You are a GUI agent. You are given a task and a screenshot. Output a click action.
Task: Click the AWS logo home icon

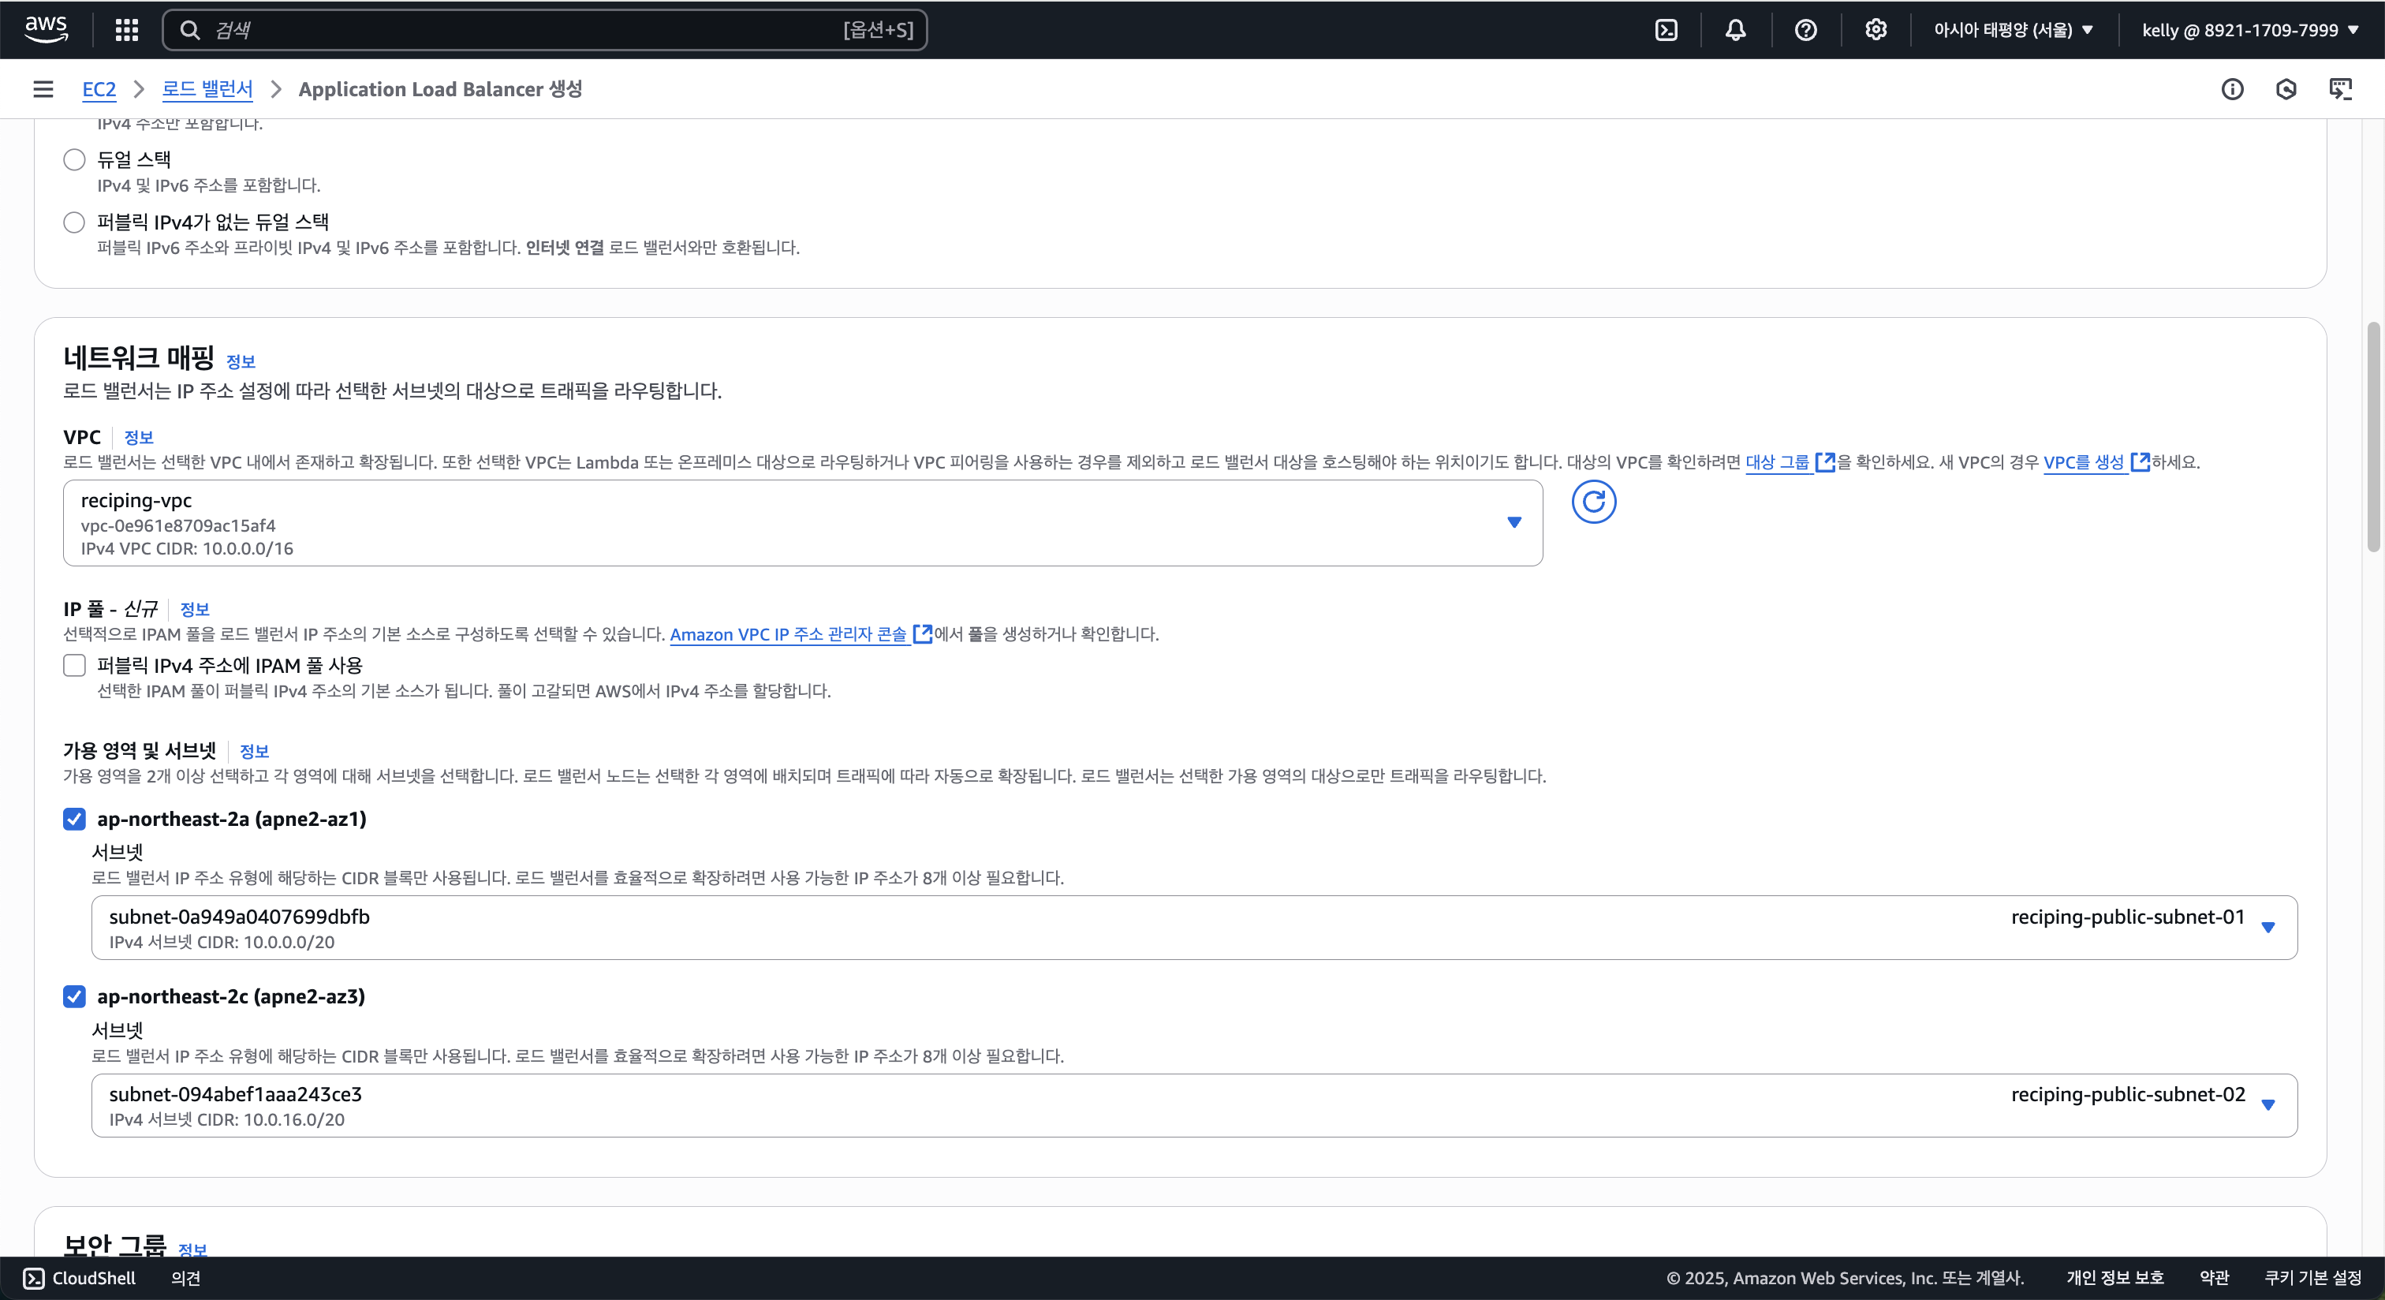pyautogui.click(x=46, y=28)
